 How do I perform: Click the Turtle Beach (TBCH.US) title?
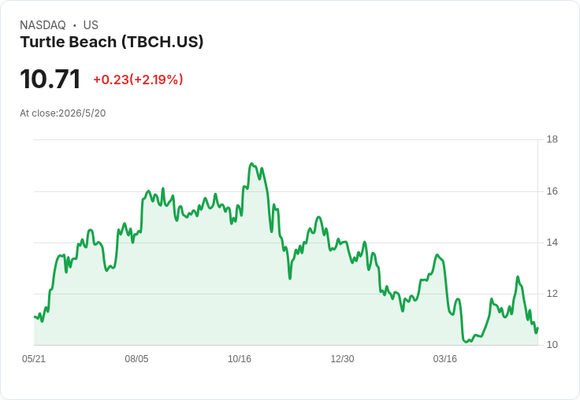pos(112,42)
